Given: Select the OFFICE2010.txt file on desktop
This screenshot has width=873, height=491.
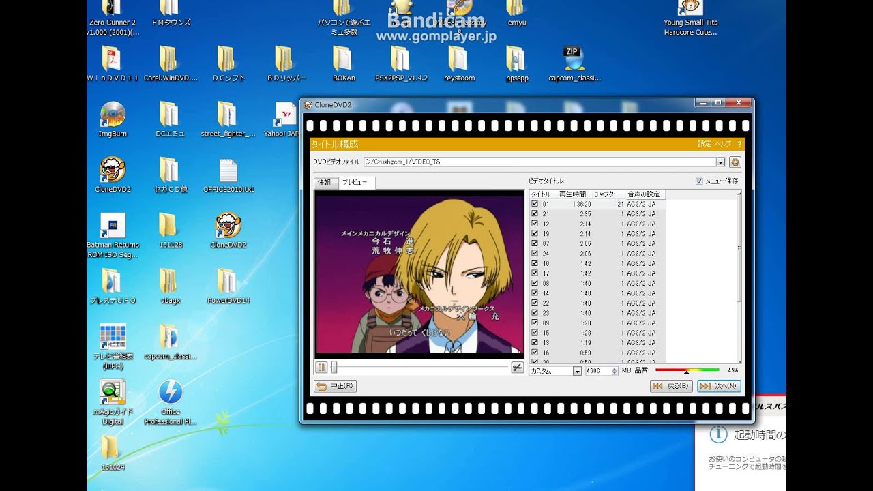Looking at the screenshot, I should coord(228,175).
